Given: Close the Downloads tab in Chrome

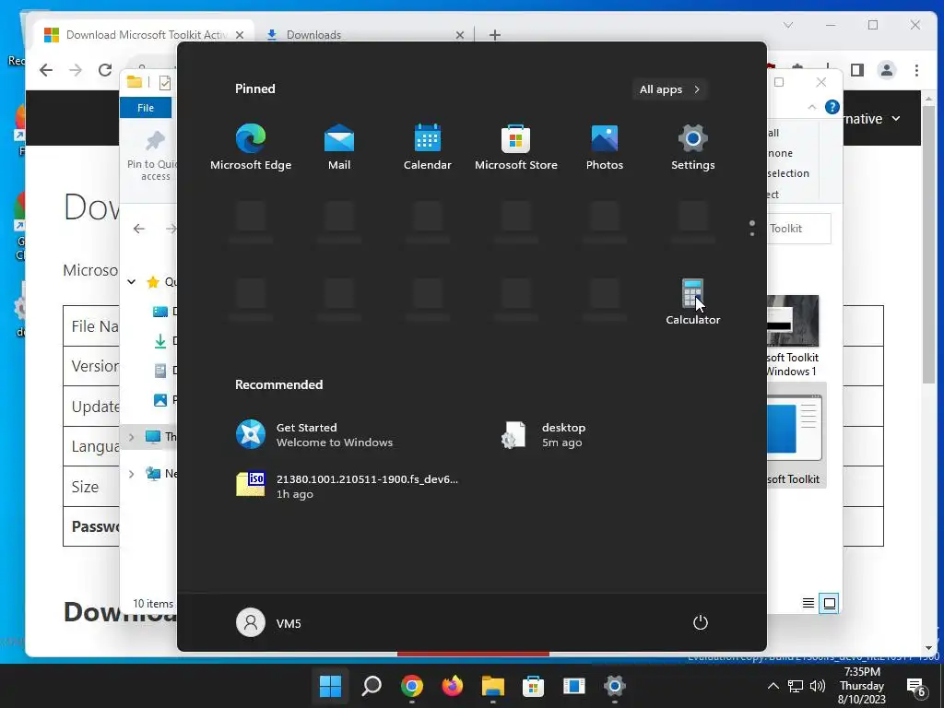Looking at the screenshot, I should pyautogui.click(x=460, y=35).
